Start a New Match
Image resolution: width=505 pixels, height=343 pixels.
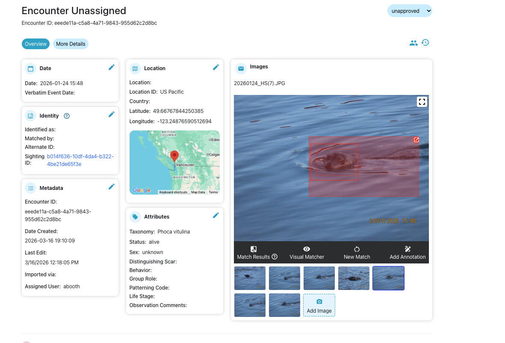tap(357, 253)
